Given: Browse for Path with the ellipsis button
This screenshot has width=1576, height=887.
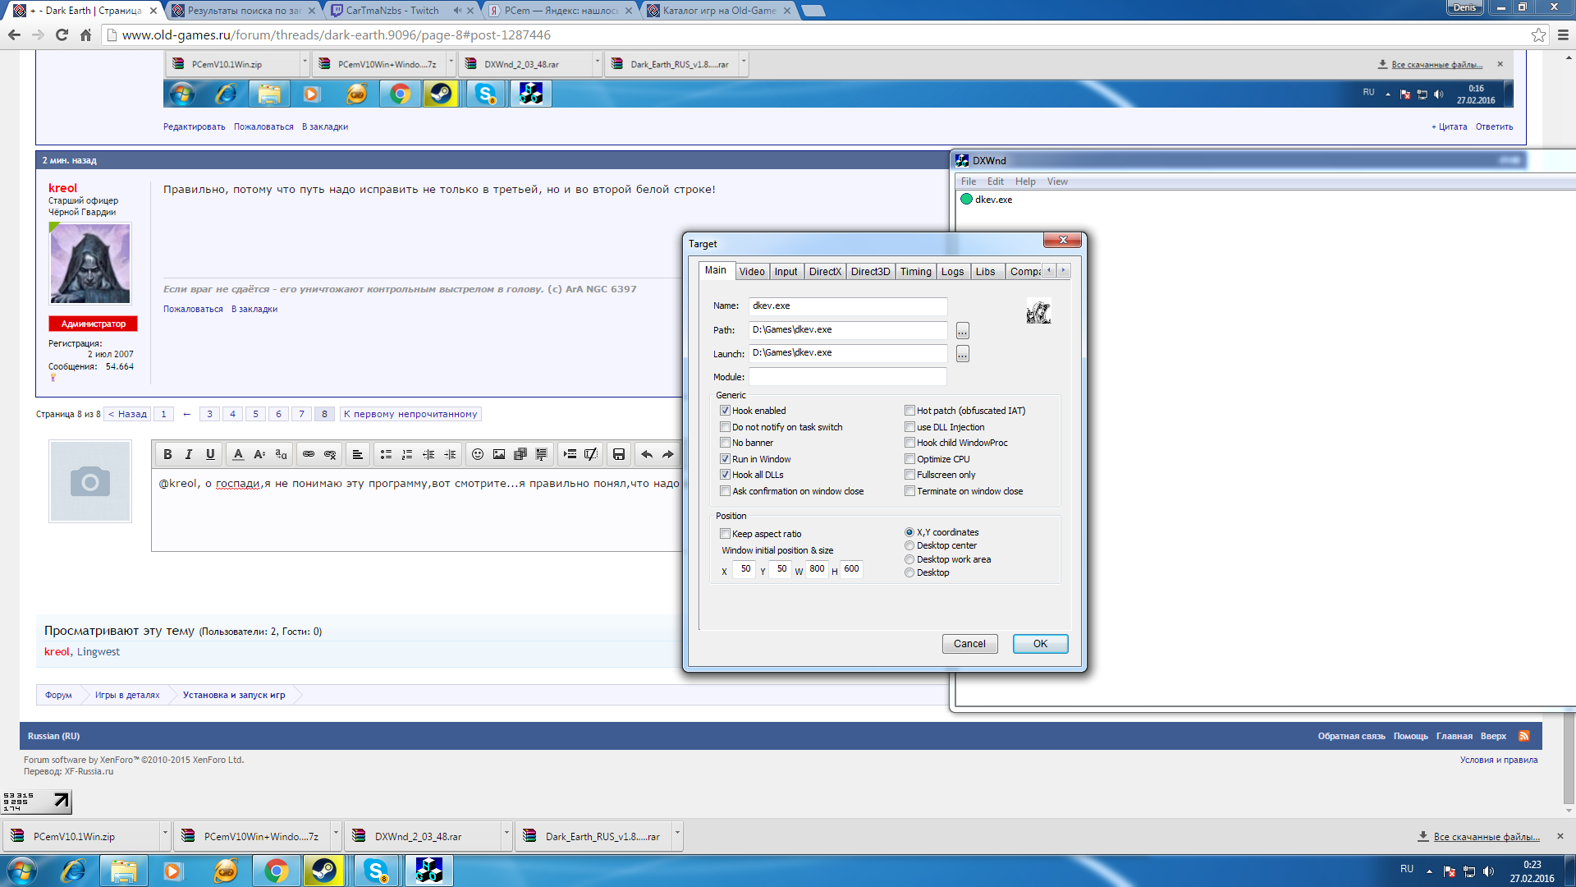Looking at the screenshot, I should click(963, 330).
